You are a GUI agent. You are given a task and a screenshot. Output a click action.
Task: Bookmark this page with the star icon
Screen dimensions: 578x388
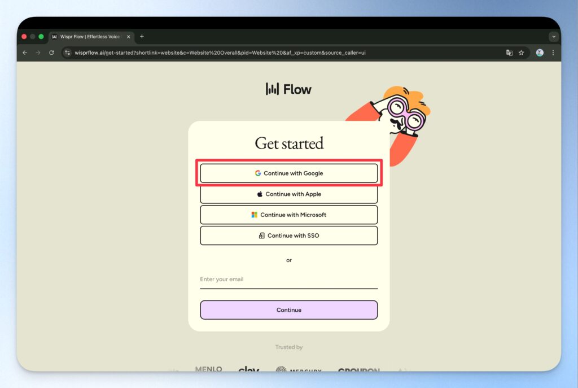coord(522,53)
